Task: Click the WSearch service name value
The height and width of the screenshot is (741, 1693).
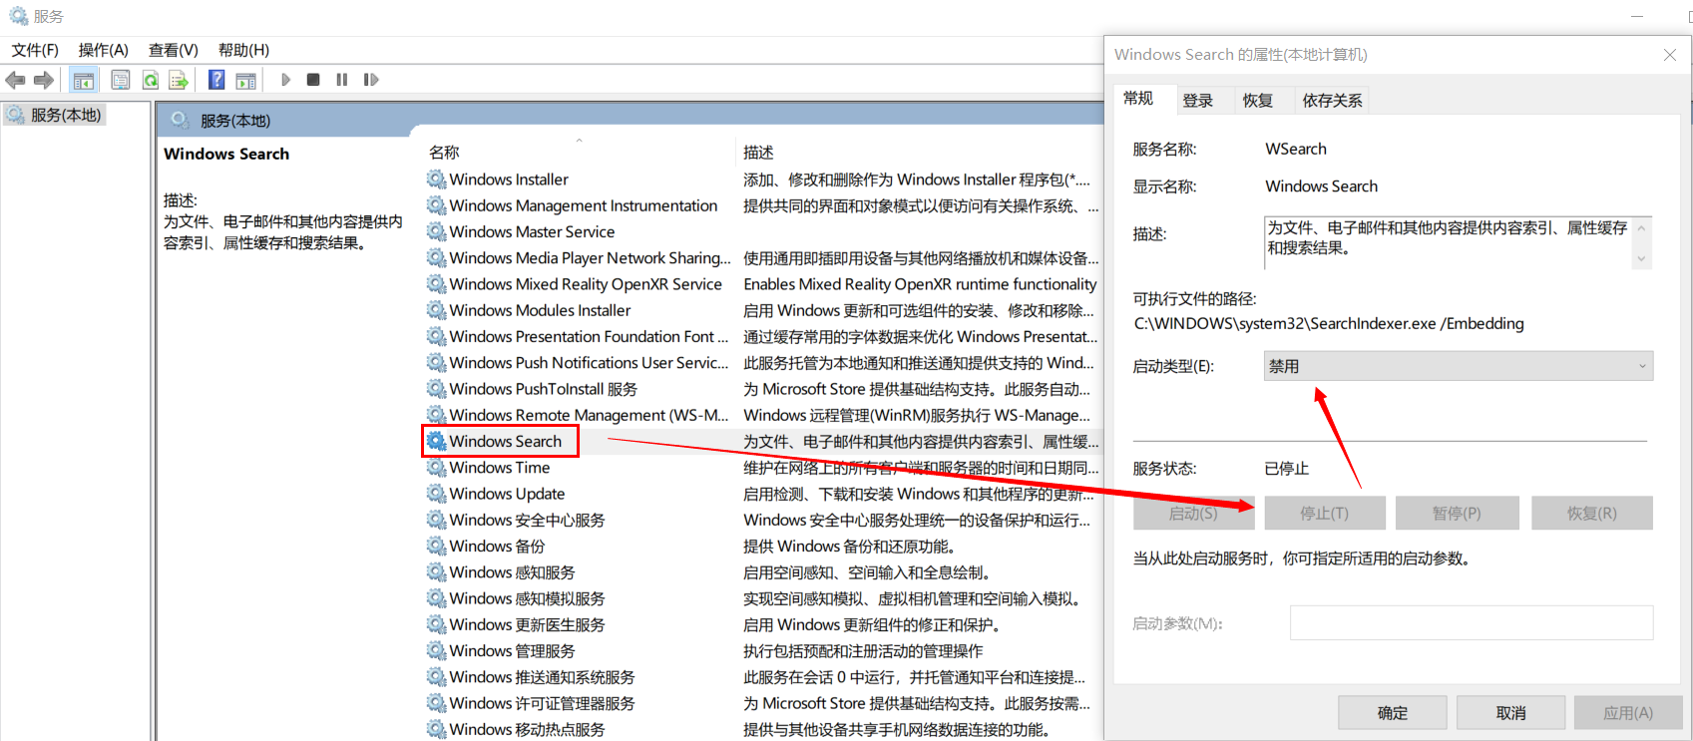Action: pos(1296,149)
